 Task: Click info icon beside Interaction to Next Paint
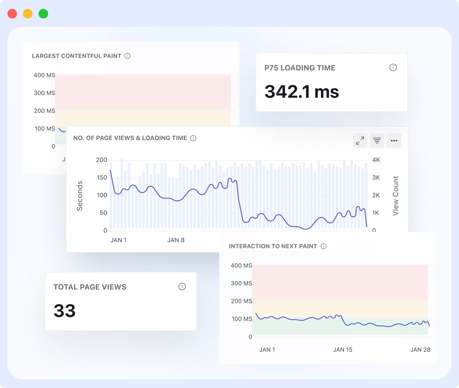tap(324, 246)
